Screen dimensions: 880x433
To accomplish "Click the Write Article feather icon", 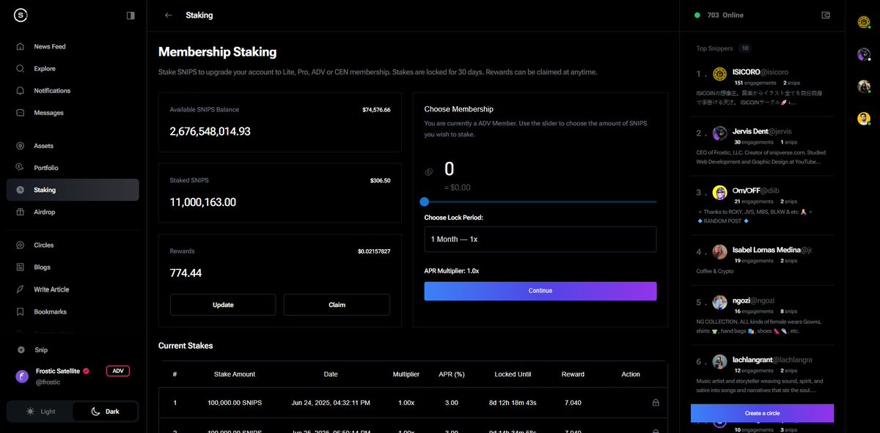I will coord(21,289).
